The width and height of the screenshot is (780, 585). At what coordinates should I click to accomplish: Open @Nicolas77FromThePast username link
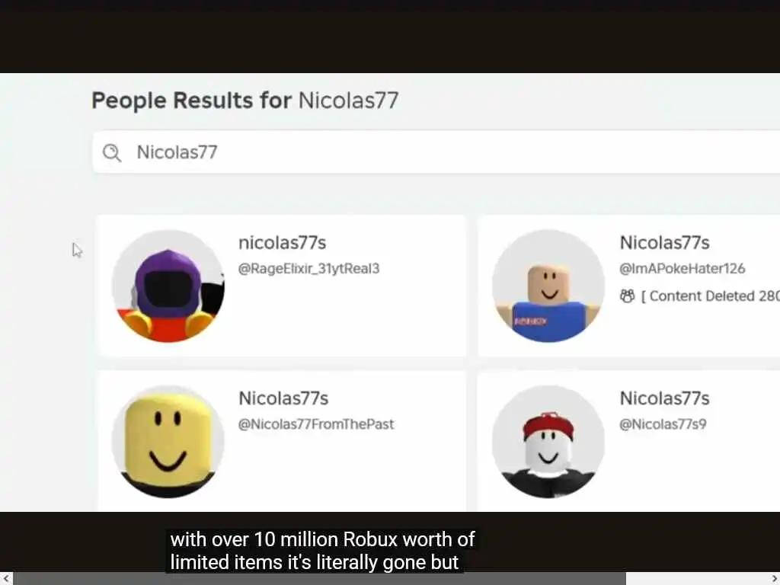click(x=316, y=424)
